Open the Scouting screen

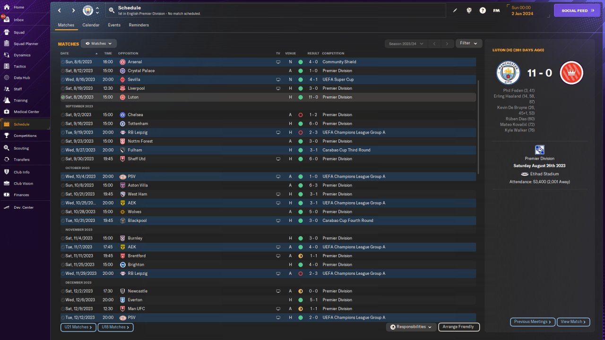[x=25, y=148]
